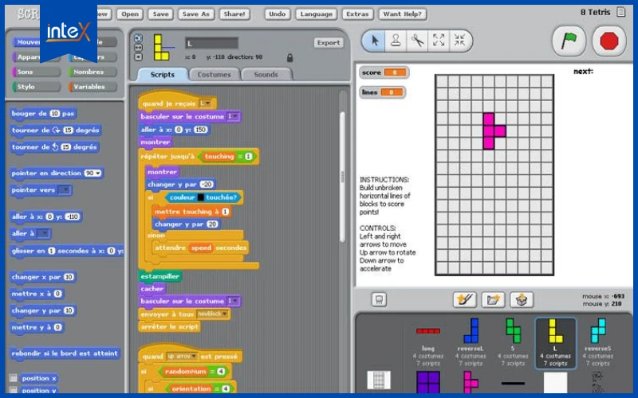Image resolution: width=638 pixels, height=398 pixels.
Task: Open the Nombres block category
Action: (93, 72)
